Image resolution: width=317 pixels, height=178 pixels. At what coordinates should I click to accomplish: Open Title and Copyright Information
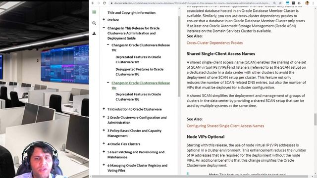[131, 12]
